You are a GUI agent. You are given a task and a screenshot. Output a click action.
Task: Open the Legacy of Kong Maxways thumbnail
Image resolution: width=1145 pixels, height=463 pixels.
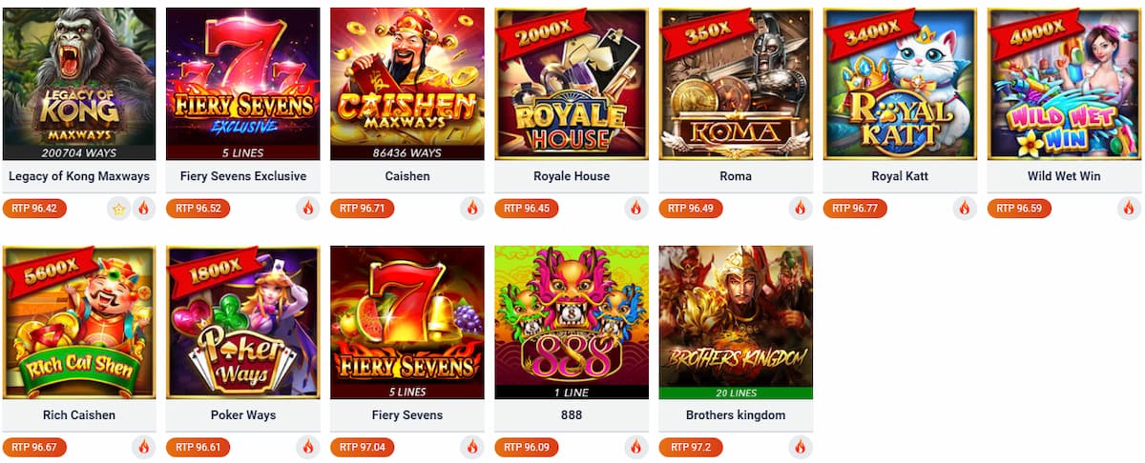click(79, 84)
